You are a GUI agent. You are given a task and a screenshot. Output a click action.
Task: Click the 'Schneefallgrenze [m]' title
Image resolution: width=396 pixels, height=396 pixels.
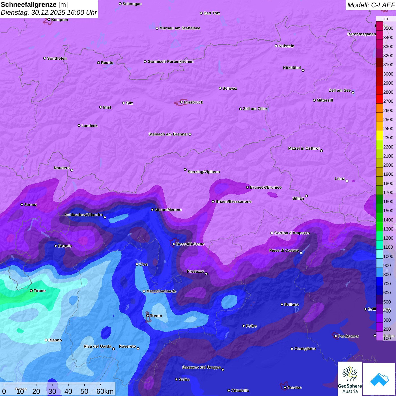coord(35,5)
